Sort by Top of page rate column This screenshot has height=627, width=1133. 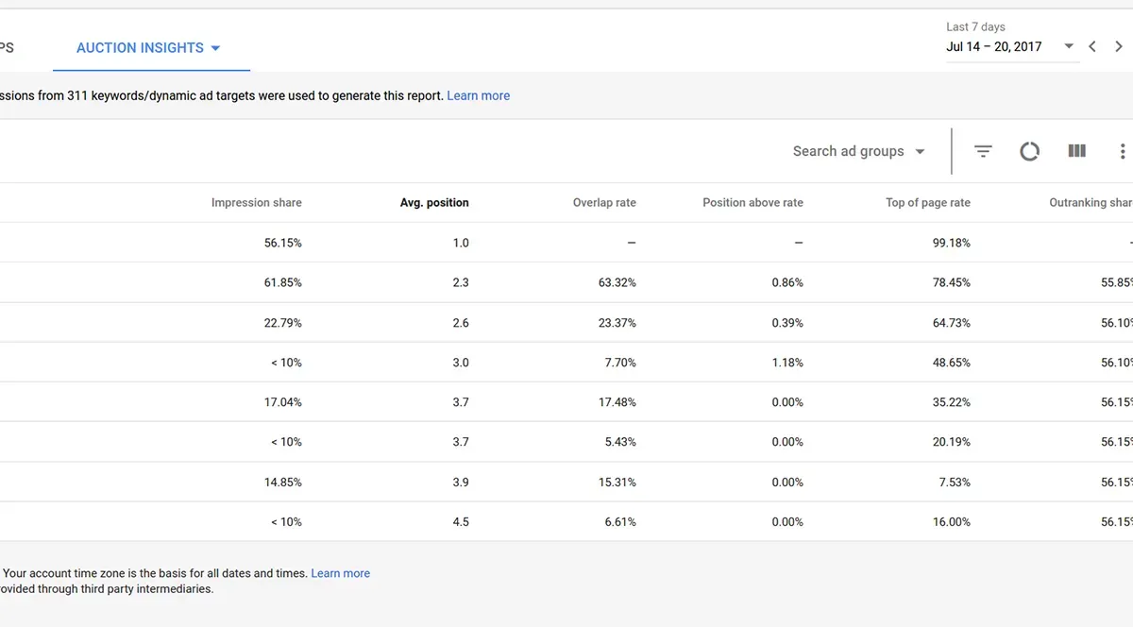click(x=928, y=202)
